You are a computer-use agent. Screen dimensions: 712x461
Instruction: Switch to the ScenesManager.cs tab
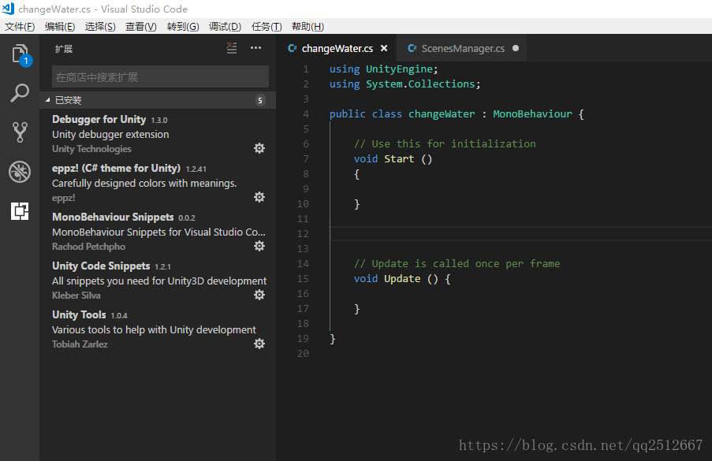coord(463,49)
